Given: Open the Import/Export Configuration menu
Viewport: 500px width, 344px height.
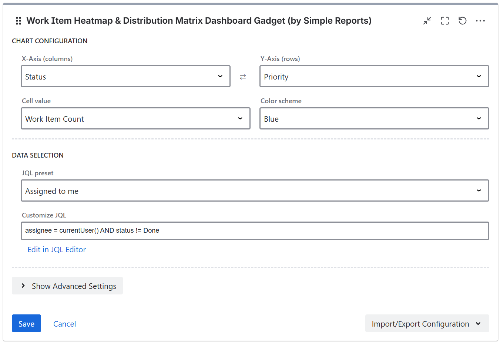Looking at the screenshot, I should tap(427, 324).
